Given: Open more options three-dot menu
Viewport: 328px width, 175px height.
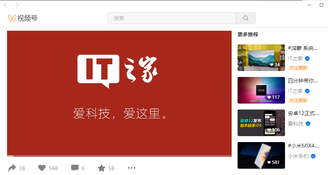Looking at the screenshot, I should click(x=132, y=168).
